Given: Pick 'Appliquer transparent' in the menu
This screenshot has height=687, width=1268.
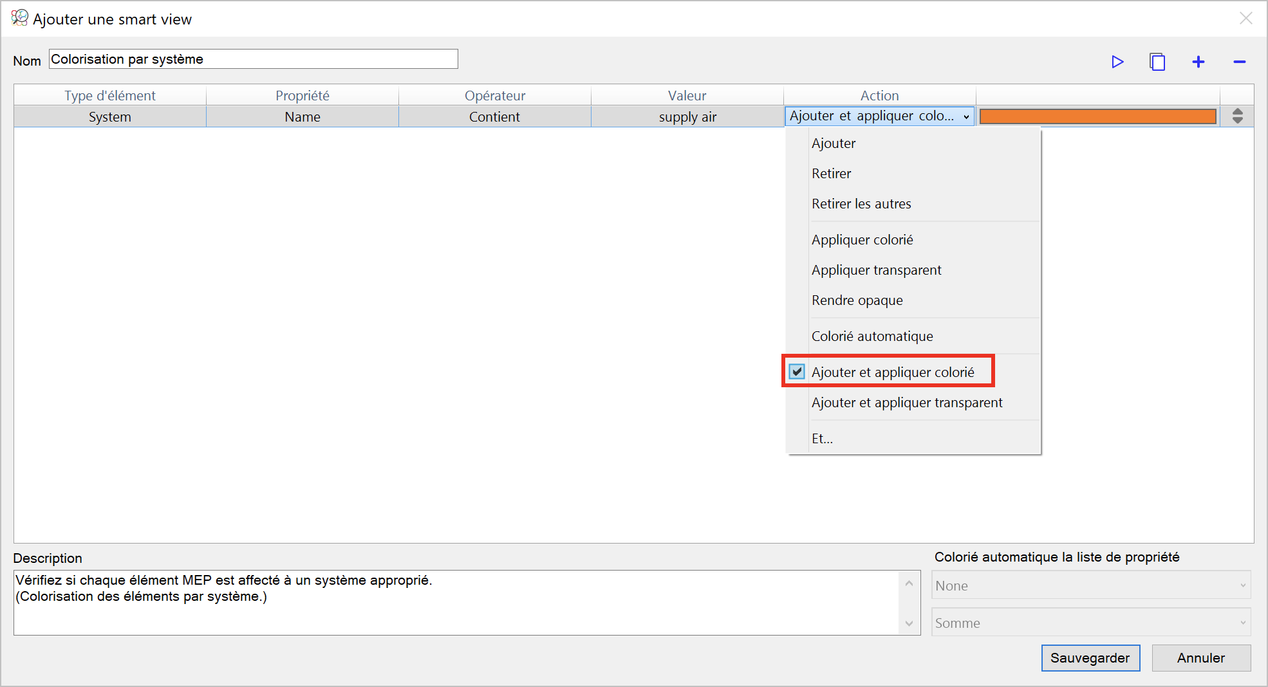Looking at the screenshot, I should [x=914, y=270].
